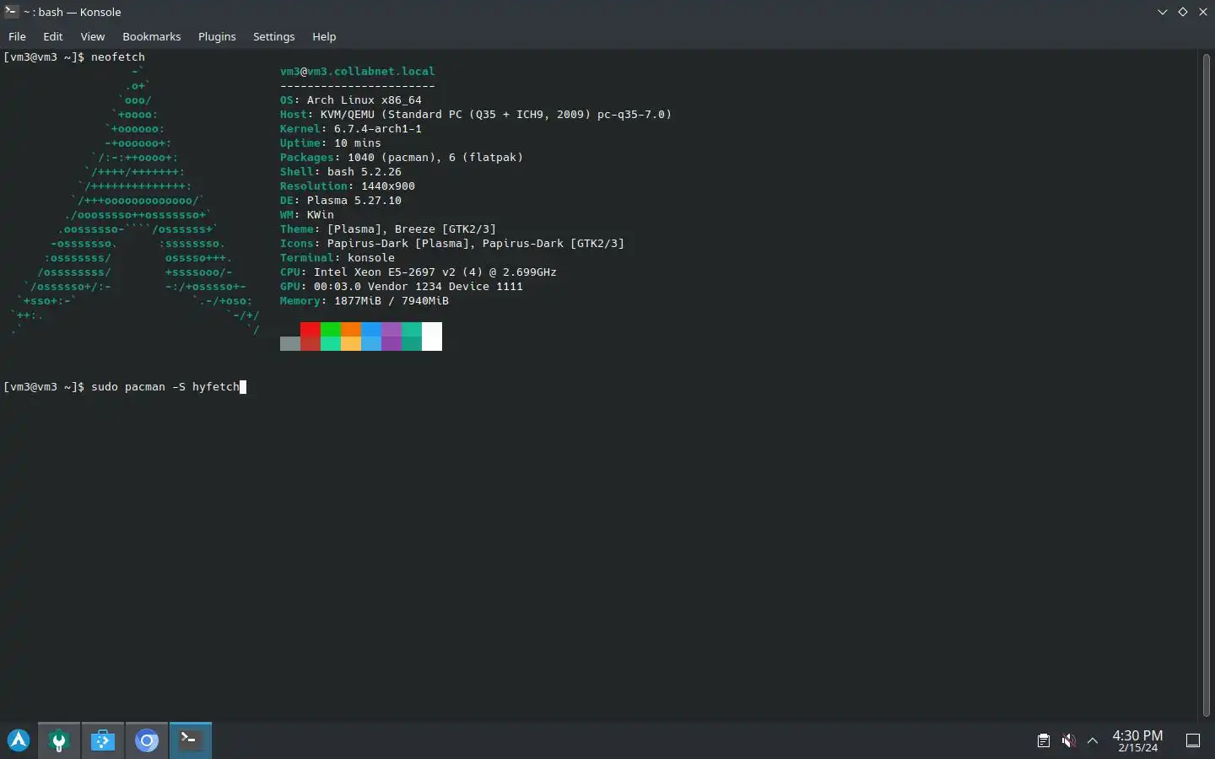Viewport: 1215px width, 759px height.
Task: Click the 'Kernel: 6.7.4-arch1-1' line
Action: tap(351, 128)
